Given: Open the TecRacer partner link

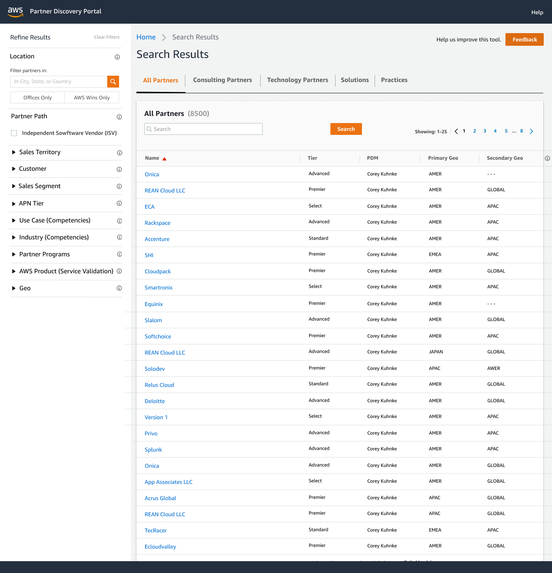Looking at the screenshot, I should pos(155,530).
